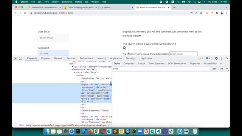Select the label User Email DOM node
Image resolution: width=242 pixels, height=136 pixels.
click(x=96, y=79)
